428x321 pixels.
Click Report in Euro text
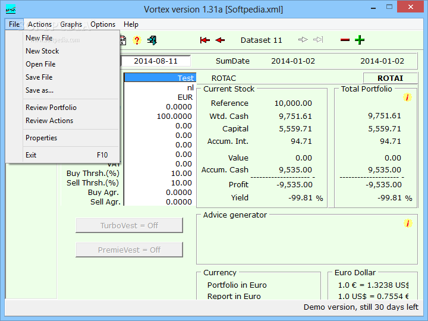[234, 296]
